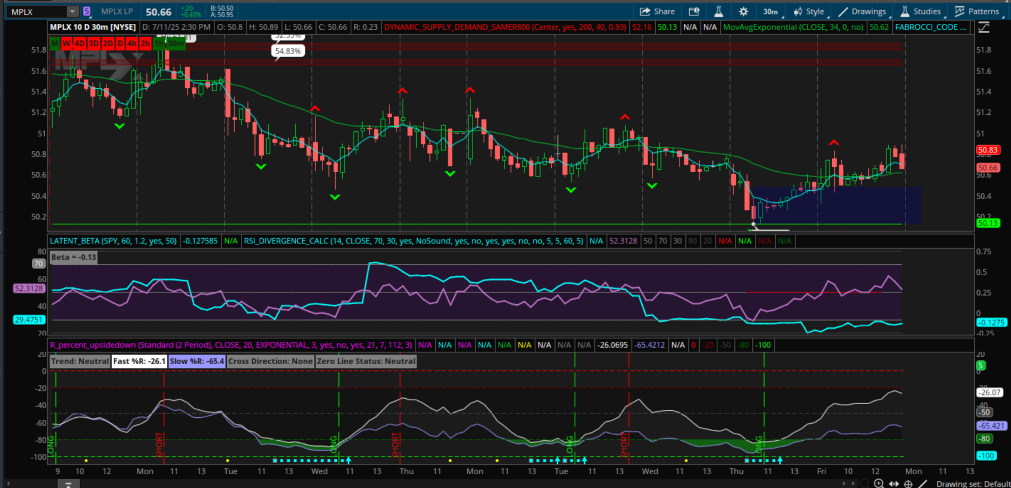Click the purple 5 link-color icon
This screenshot has width=1011, height=488.
click(x=87, y=11)
